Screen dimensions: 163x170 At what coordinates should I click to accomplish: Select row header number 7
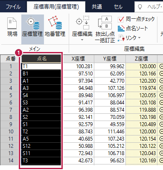coord(11,110)
